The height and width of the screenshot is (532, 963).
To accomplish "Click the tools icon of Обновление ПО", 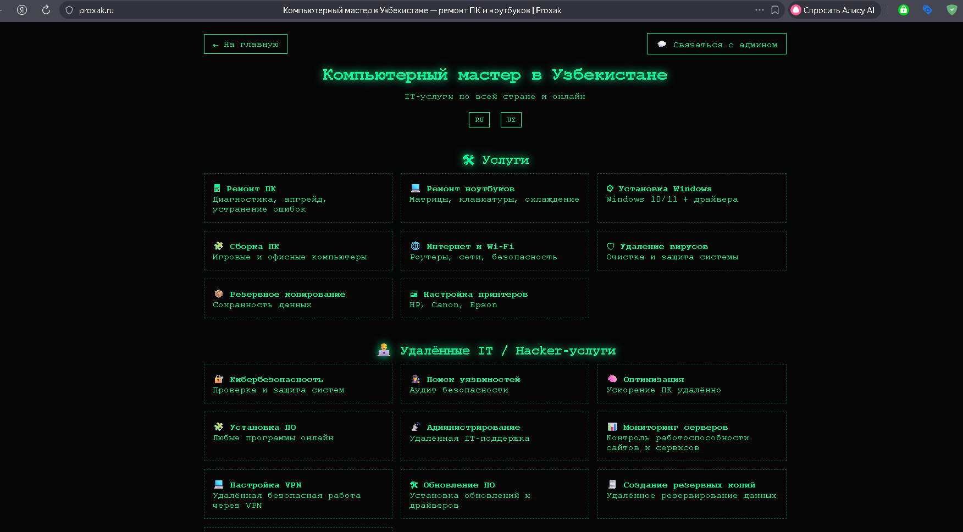I will [414, 485].
